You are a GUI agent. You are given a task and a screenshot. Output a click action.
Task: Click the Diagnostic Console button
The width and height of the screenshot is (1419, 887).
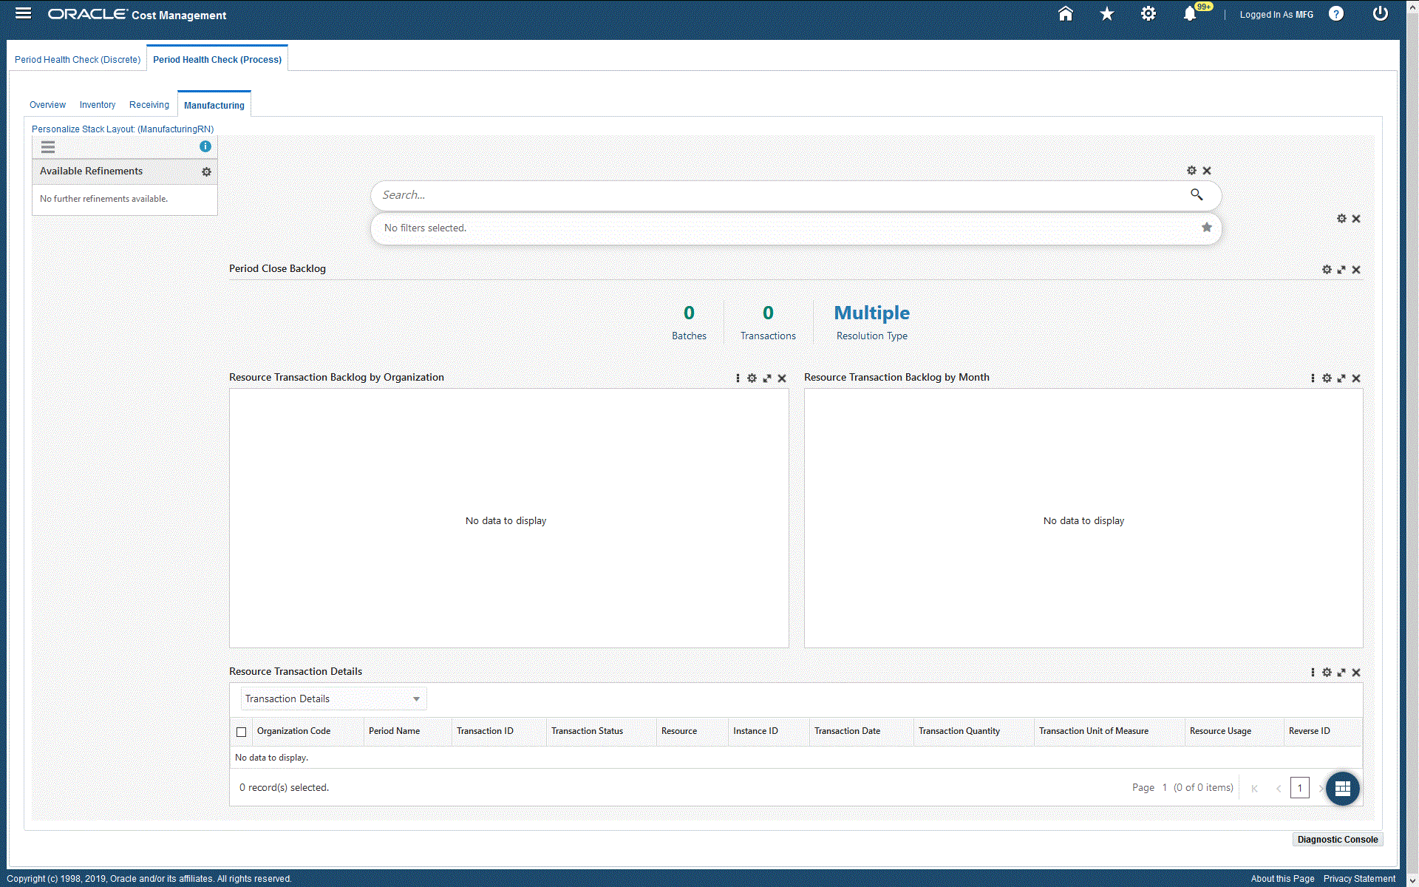click(1337, 840)
